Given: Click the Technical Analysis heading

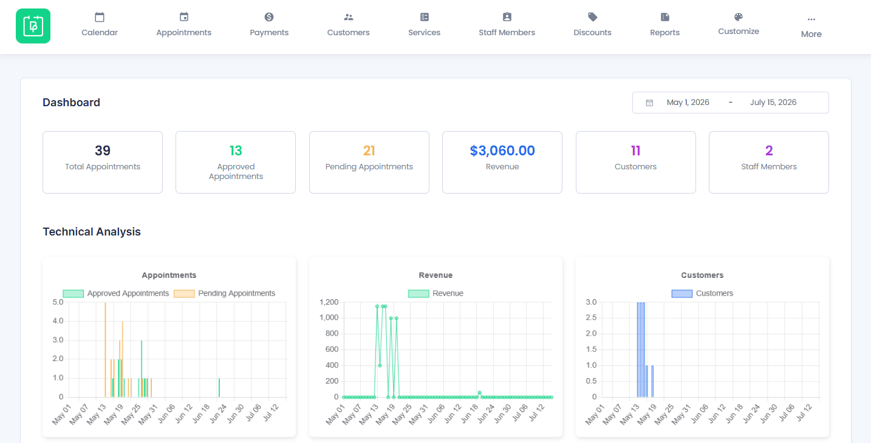Looking at the screenshot, I should click(x=92, y=232).
